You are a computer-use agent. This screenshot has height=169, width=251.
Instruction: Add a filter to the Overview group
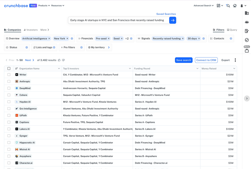point(72,39)
